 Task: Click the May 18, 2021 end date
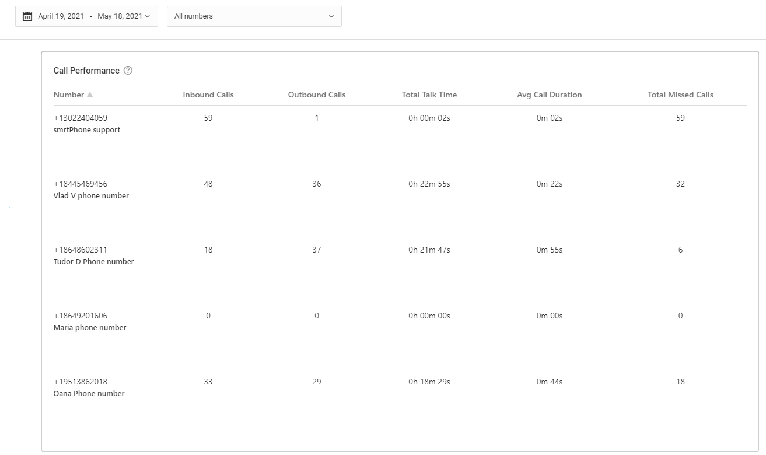click(x=120, y=16)
